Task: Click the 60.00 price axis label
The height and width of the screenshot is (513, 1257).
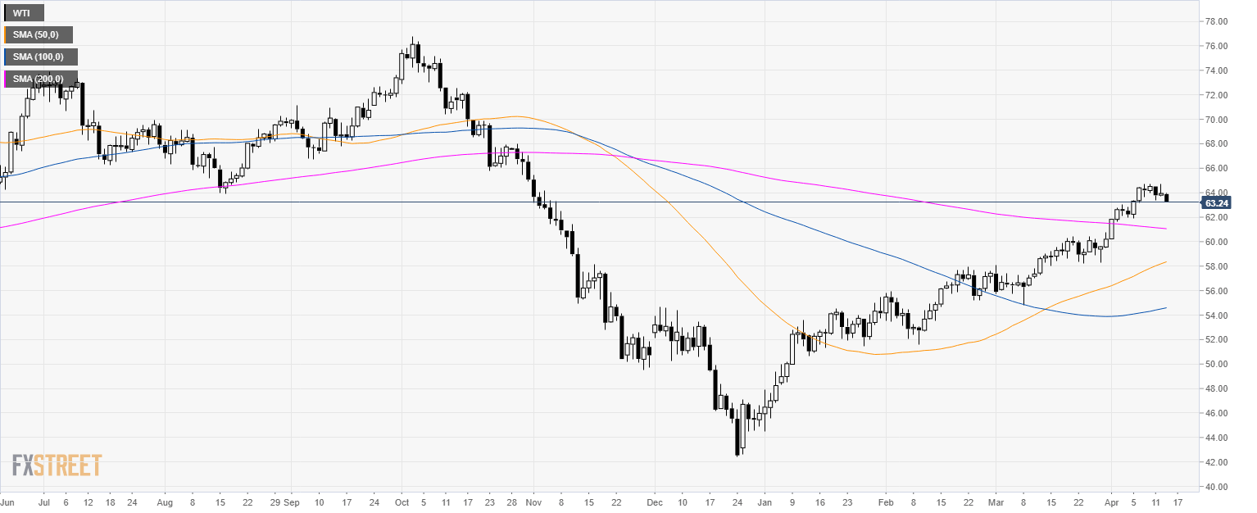Action: [x=1215, y=242]
